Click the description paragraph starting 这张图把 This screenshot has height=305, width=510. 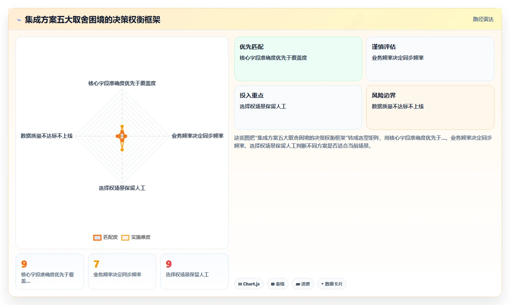[x=363, y=142]
